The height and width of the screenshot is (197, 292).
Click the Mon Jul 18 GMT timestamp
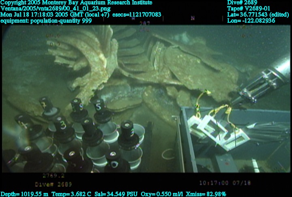81,15
